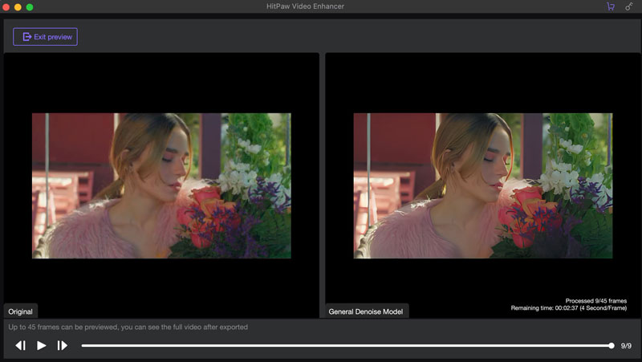This screenshot has height=362, width=642.
Task: Minimize the window with the yellow button
Action: [x=18, y=6]
